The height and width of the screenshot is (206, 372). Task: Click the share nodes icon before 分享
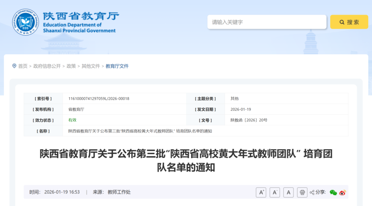[x=312, y=192]
